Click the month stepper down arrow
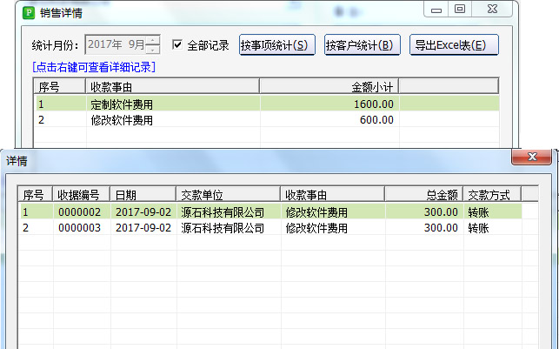Image resolution: width=559 pixels, height=349 pixels. click(153, 50)
